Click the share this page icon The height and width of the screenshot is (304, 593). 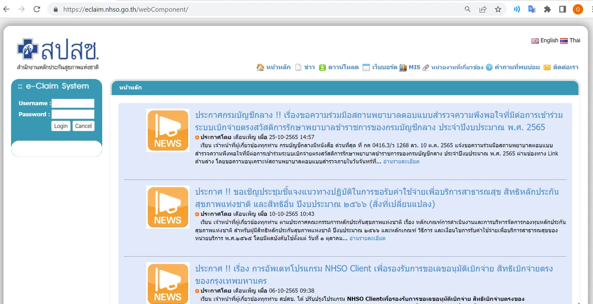click(x=483, y=9)
